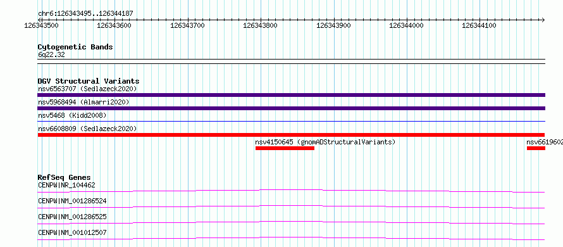Click the red bar under nsv6619602
The image size is (563, 247).
(536, 148)
